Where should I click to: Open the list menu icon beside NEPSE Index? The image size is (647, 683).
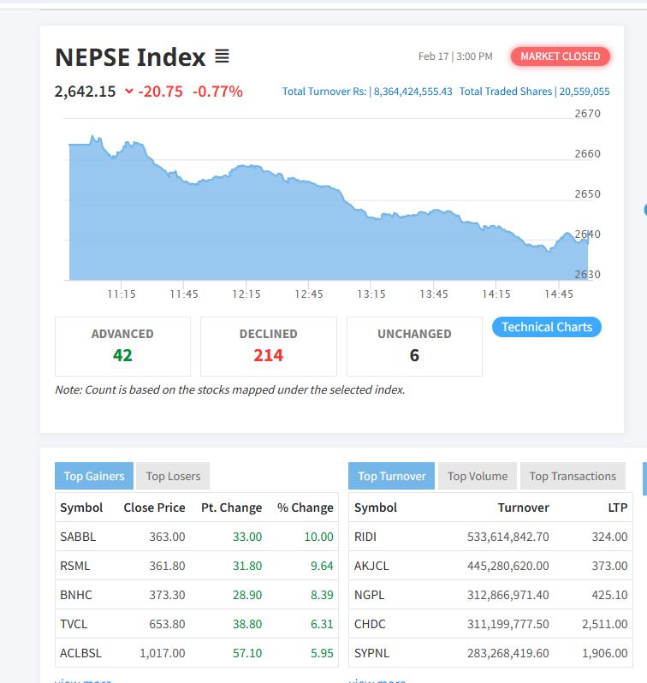pos(222,57)
